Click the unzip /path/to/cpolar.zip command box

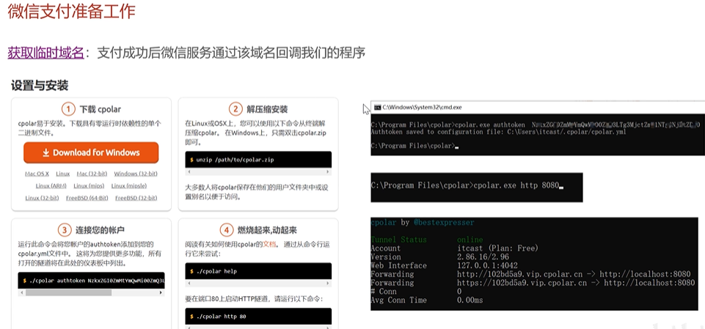(x=258, y=160)
